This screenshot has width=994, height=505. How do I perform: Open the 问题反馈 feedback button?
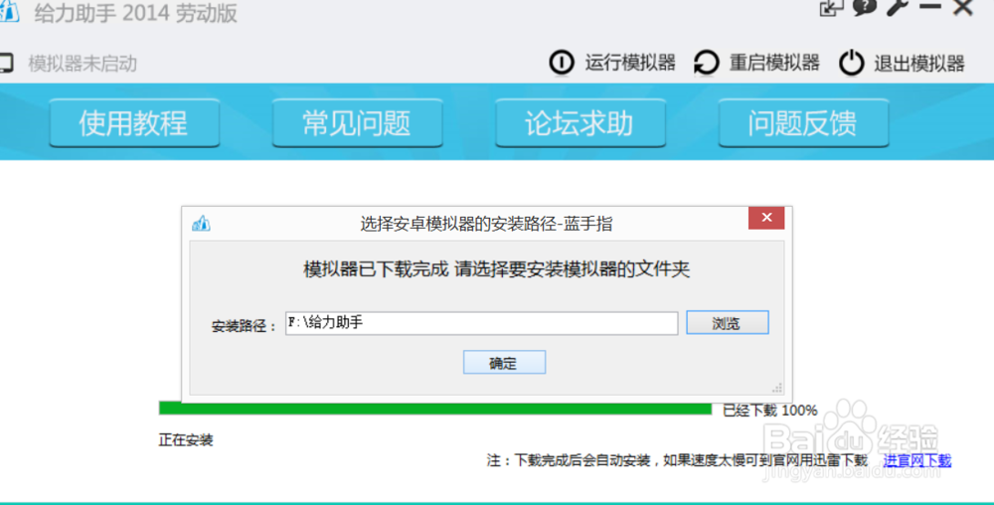803,123
